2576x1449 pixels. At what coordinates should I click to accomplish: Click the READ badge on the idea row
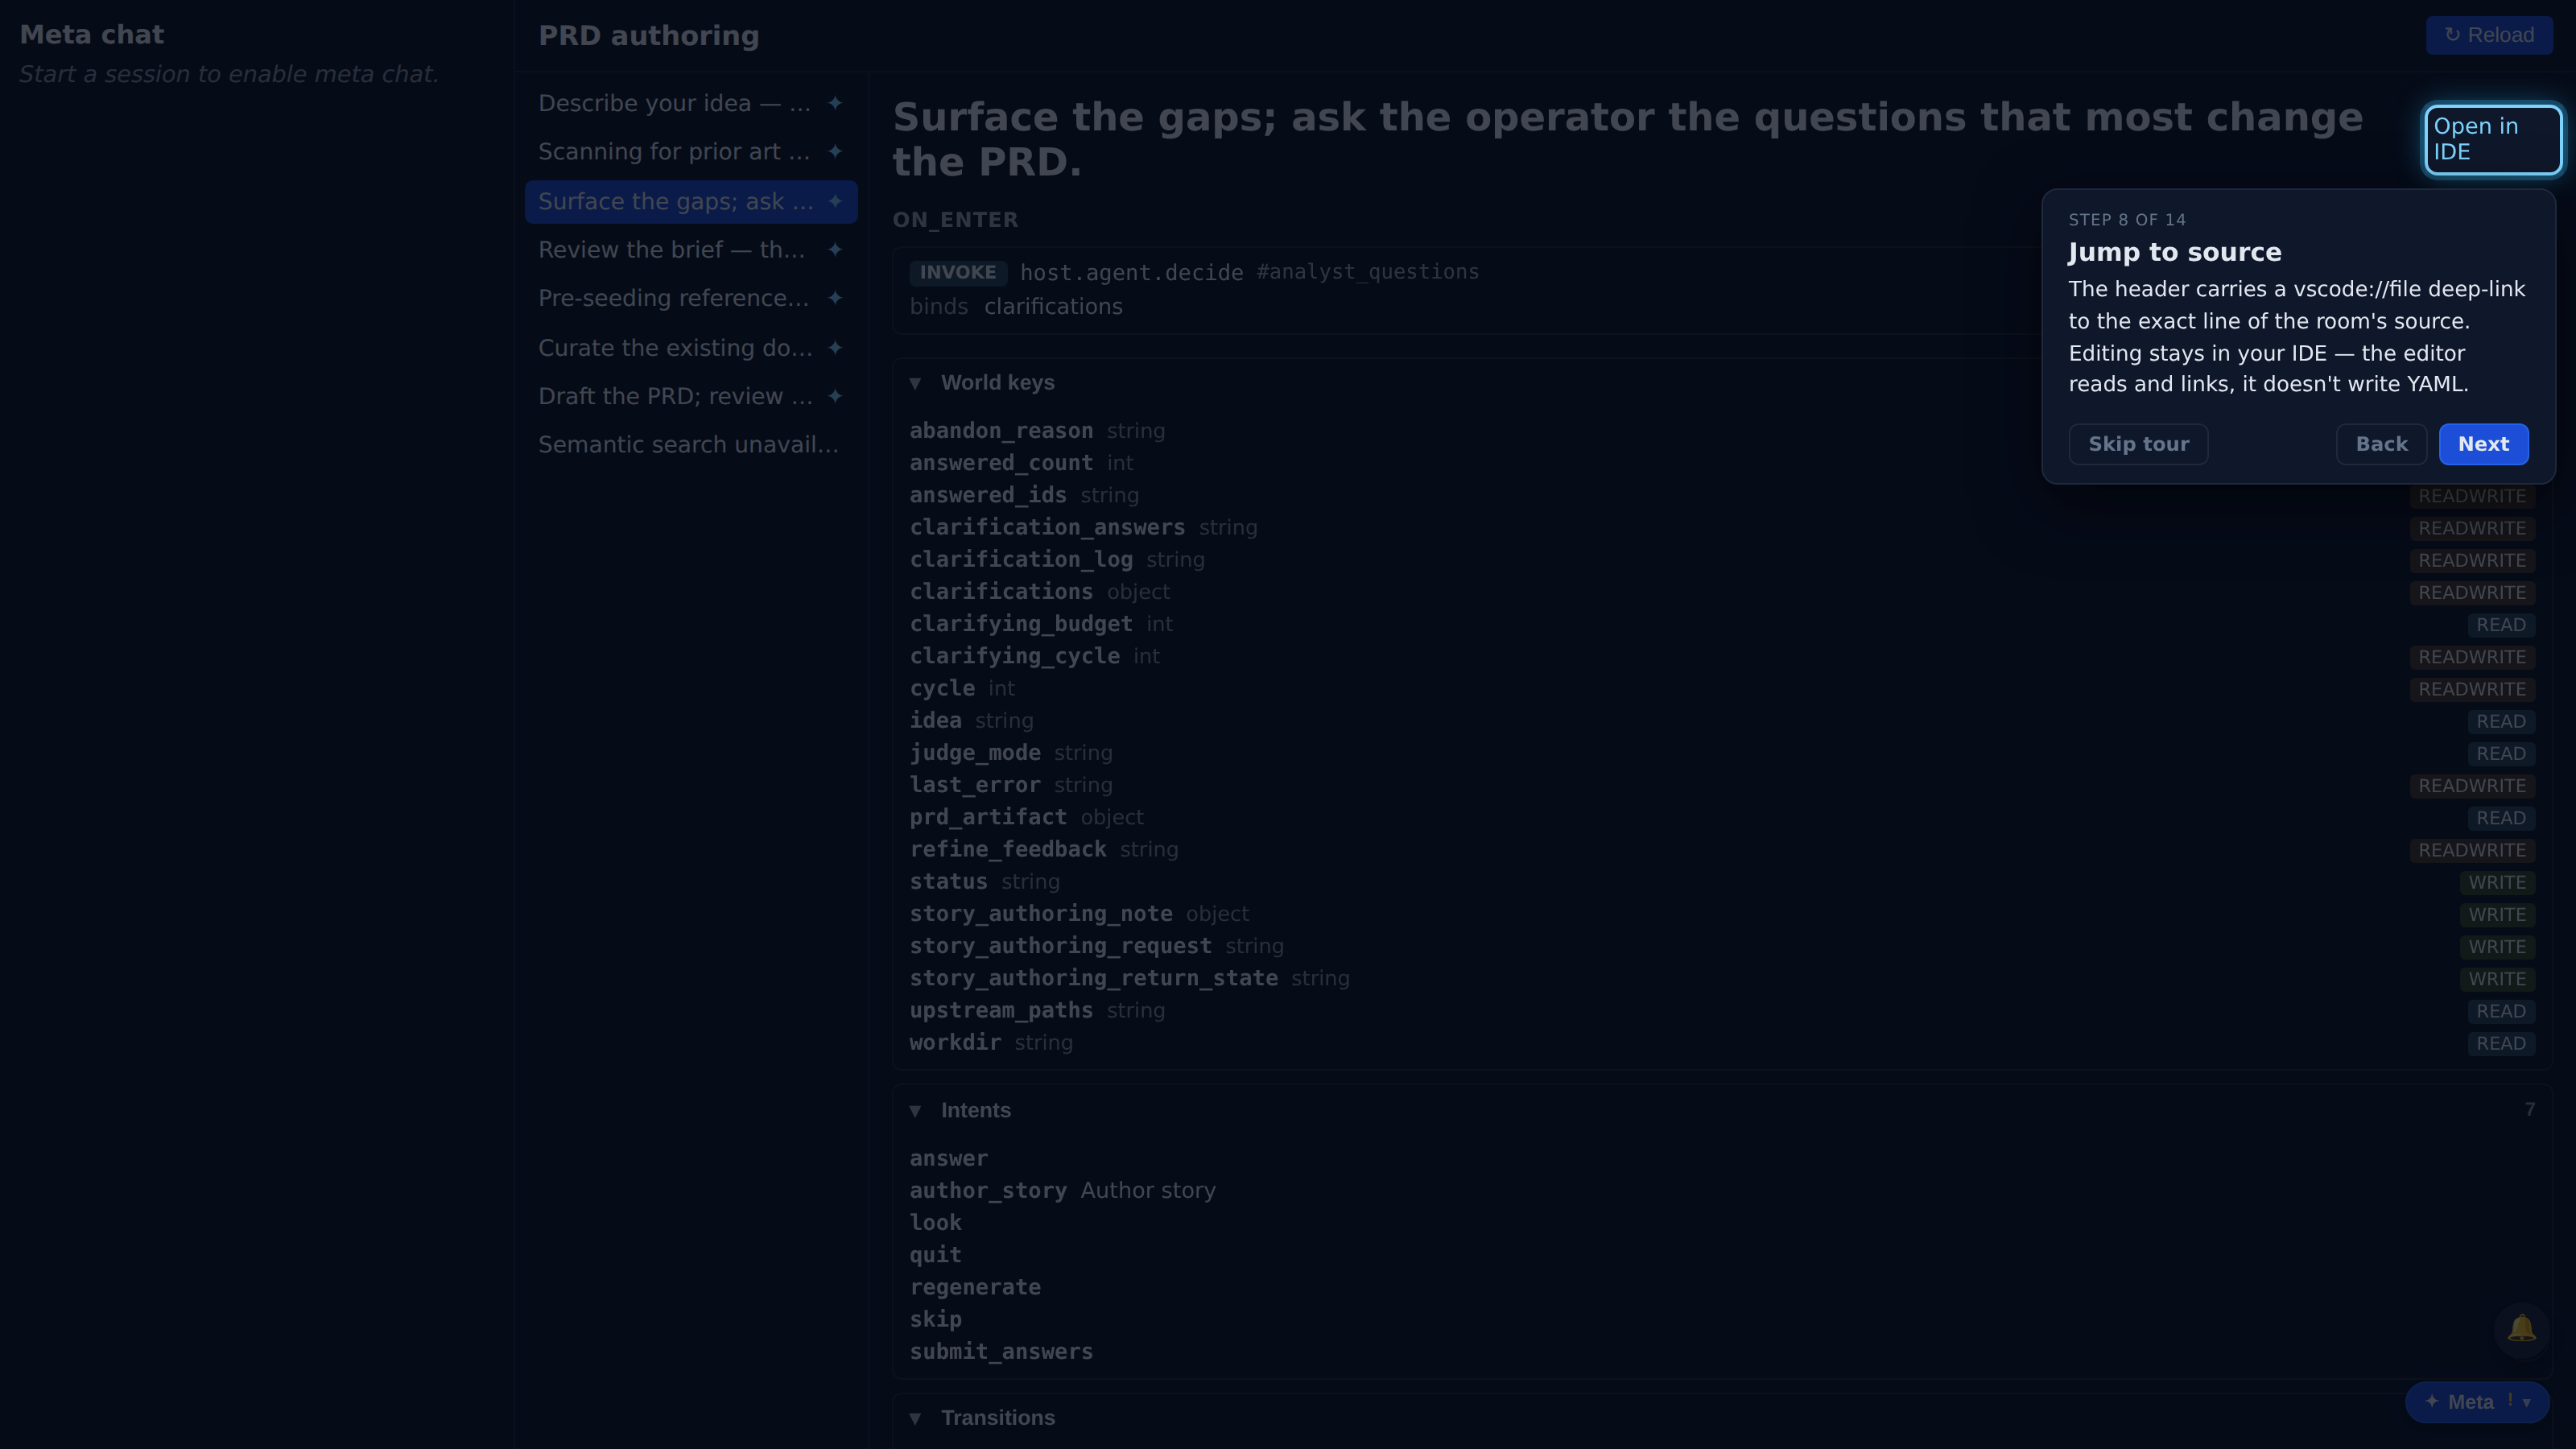(x=2501, y=721)
